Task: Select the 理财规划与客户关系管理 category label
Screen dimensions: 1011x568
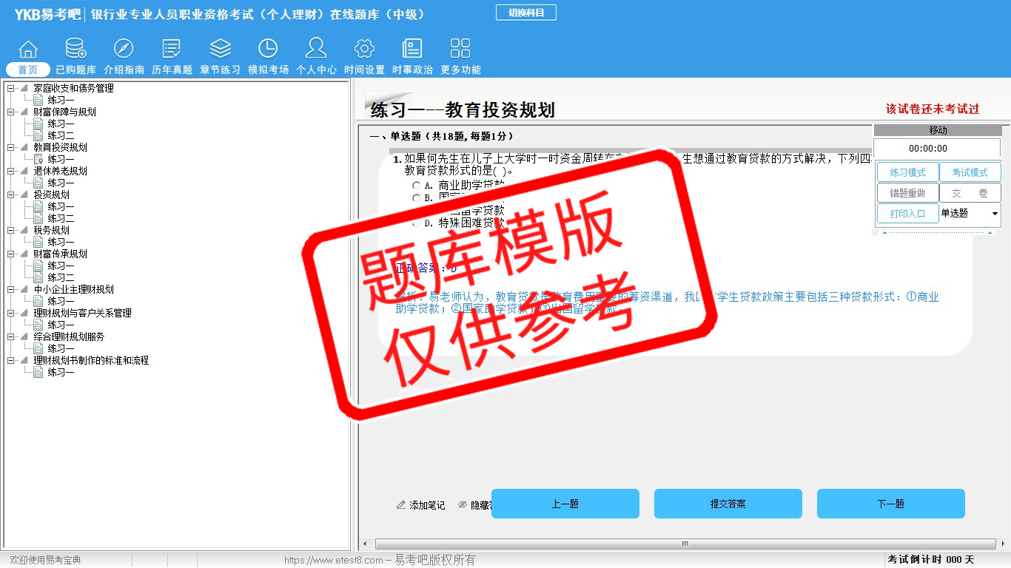Action: 82,314
